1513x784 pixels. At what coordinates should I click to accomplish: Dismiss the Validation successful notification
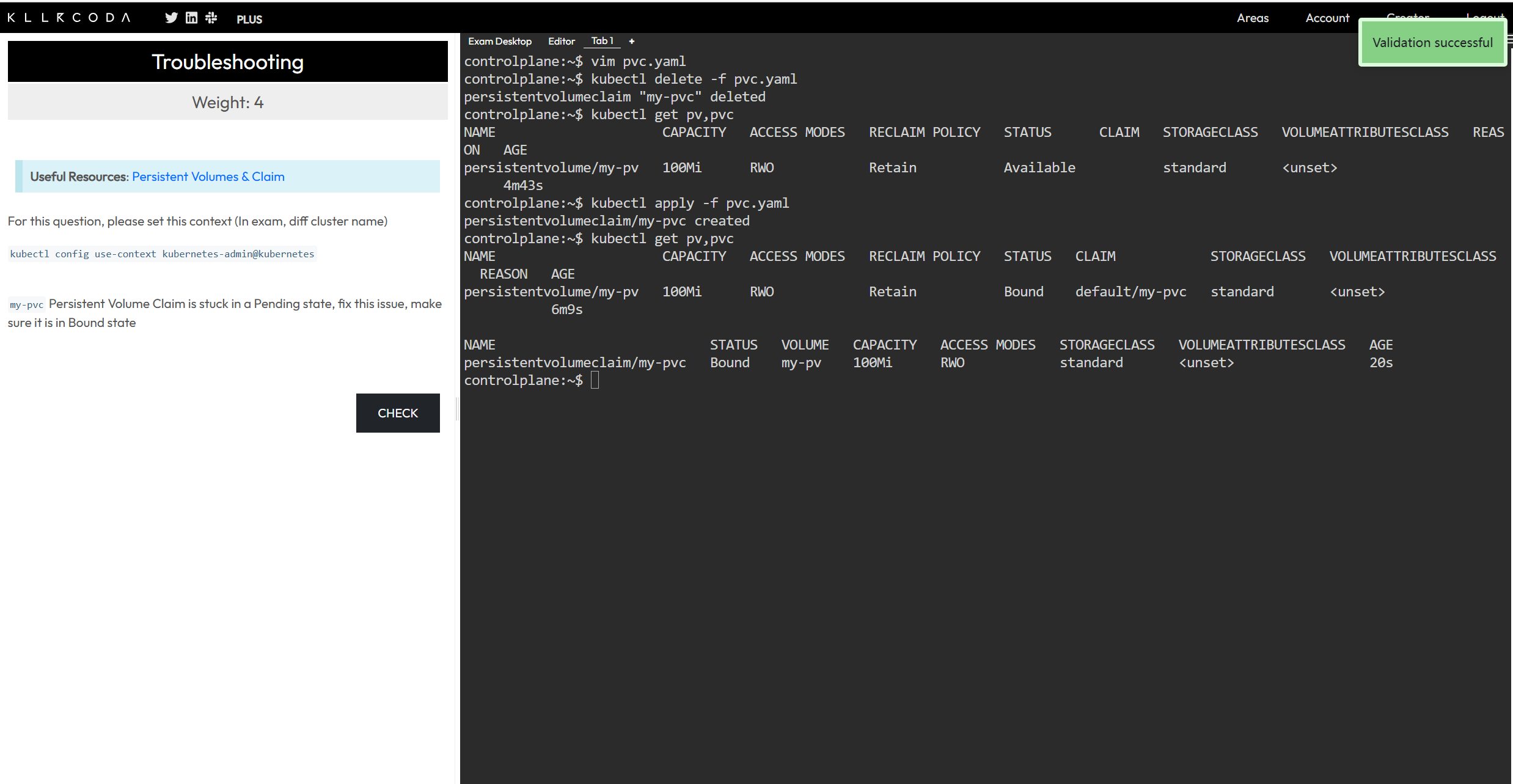(1432, 43)
